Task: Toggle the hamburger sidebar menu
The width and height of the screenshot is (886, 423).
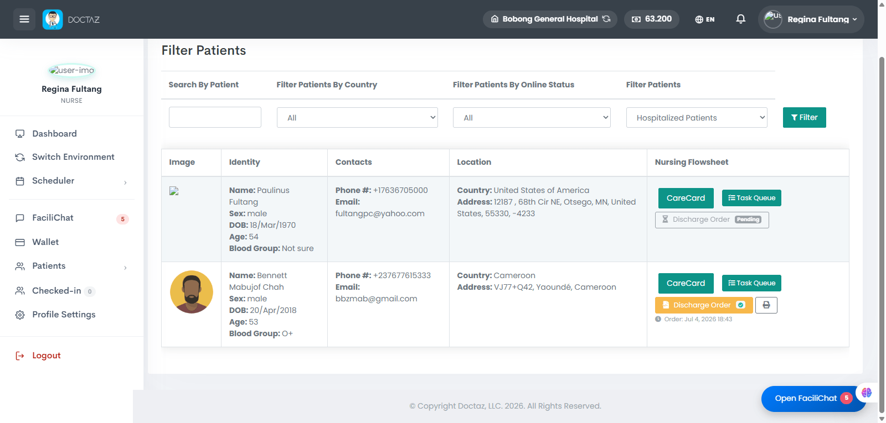Action: point(24,19)
